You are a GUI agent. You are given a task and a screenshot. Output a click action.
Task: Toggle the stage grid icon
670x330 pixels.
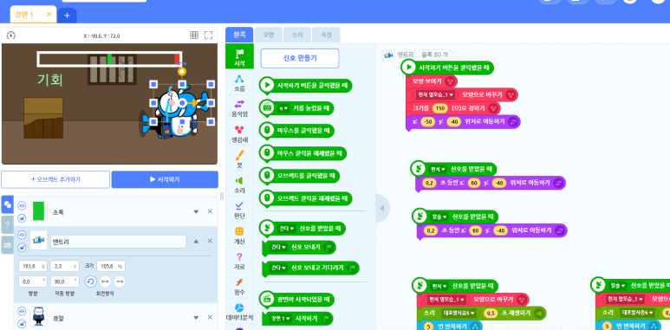coord(194,35)
